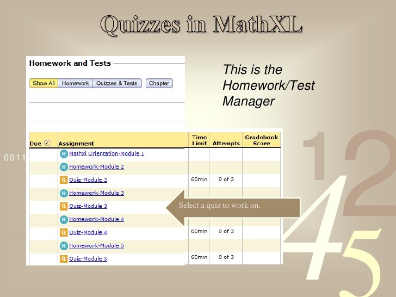Click the 60min cell for Quiz-Module 5

199,257
